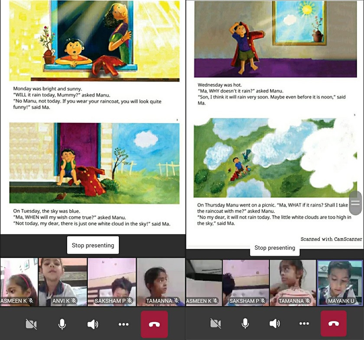This screenshot has width=364, height=340.
Task: Stop presenting in right screen
Action: point(275,248)
